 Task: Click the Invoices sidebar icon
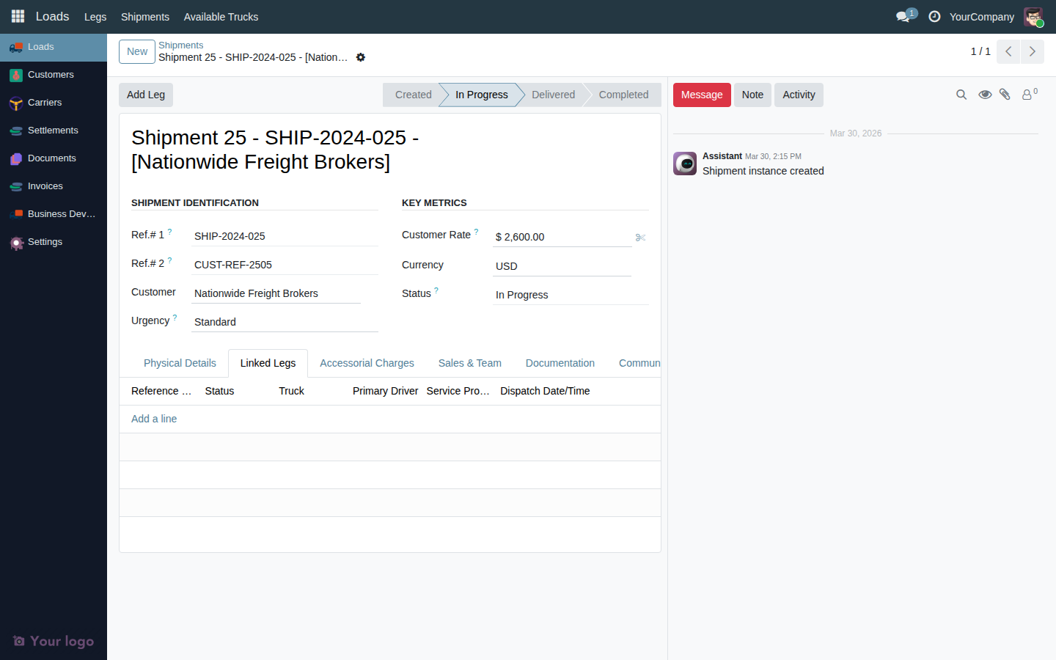(16, 186)
